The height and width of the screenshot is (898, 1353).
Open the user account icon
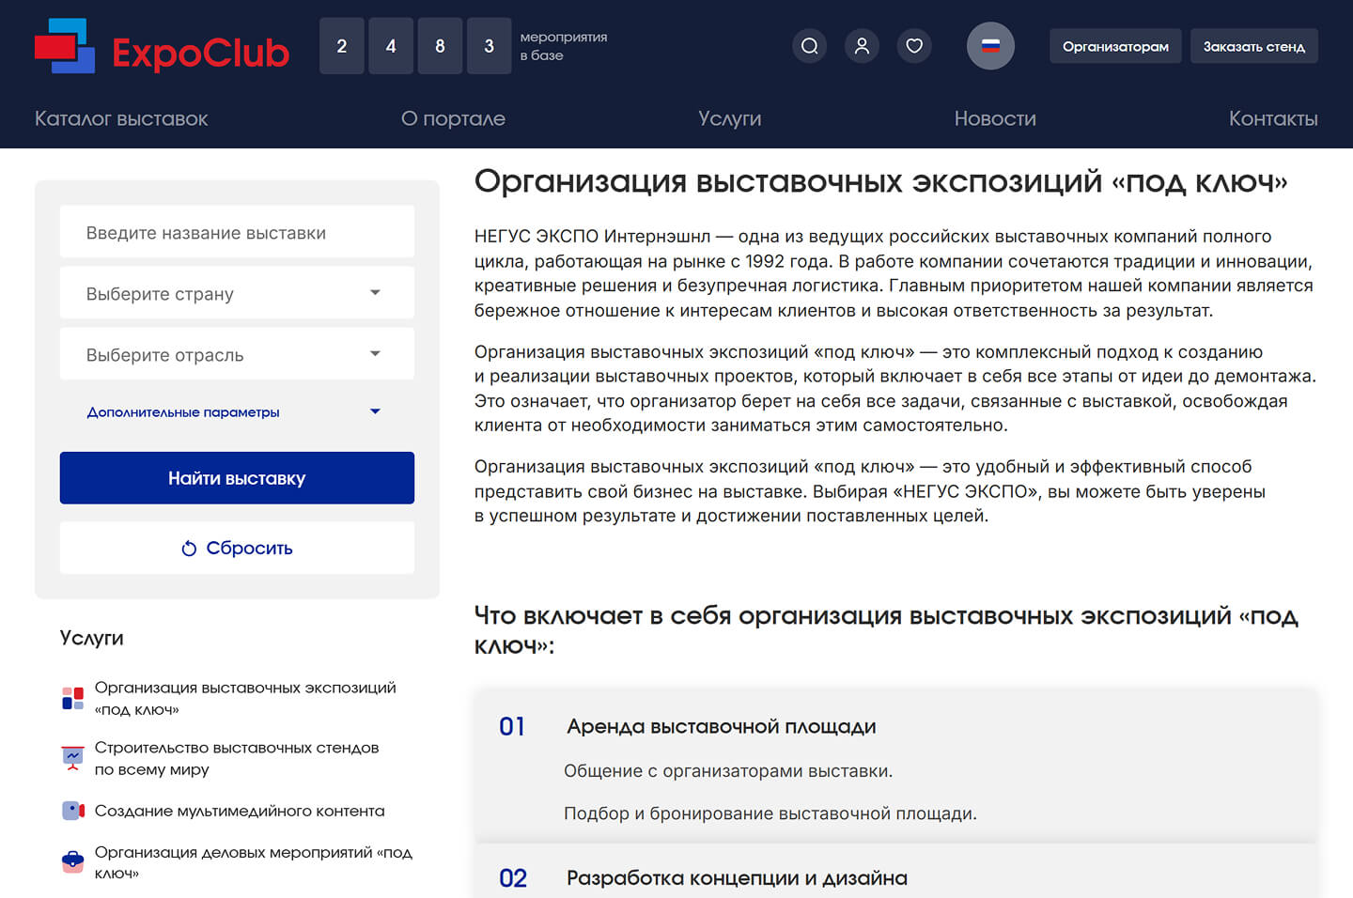pyautogui.click(x=862, y=46)
